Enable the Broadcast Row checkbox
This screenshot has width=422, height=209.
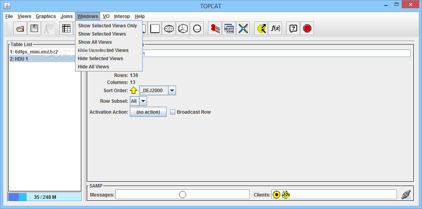pyautogui.click(x=172, y=112)
